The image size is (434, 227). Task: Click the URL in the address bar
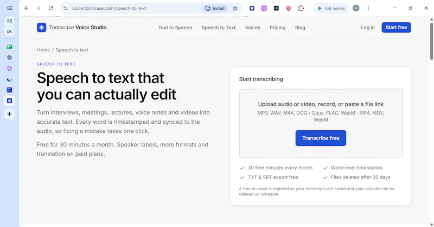pos(109,8)
